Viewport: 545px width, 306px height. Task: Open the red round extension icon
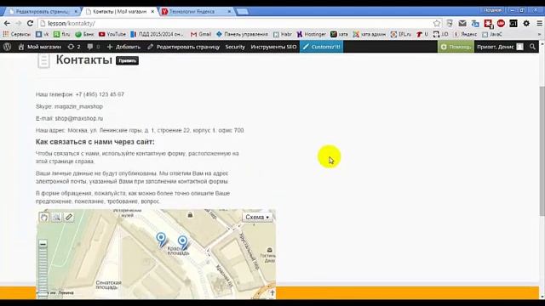pyautogui.click(x=501, y=23)
